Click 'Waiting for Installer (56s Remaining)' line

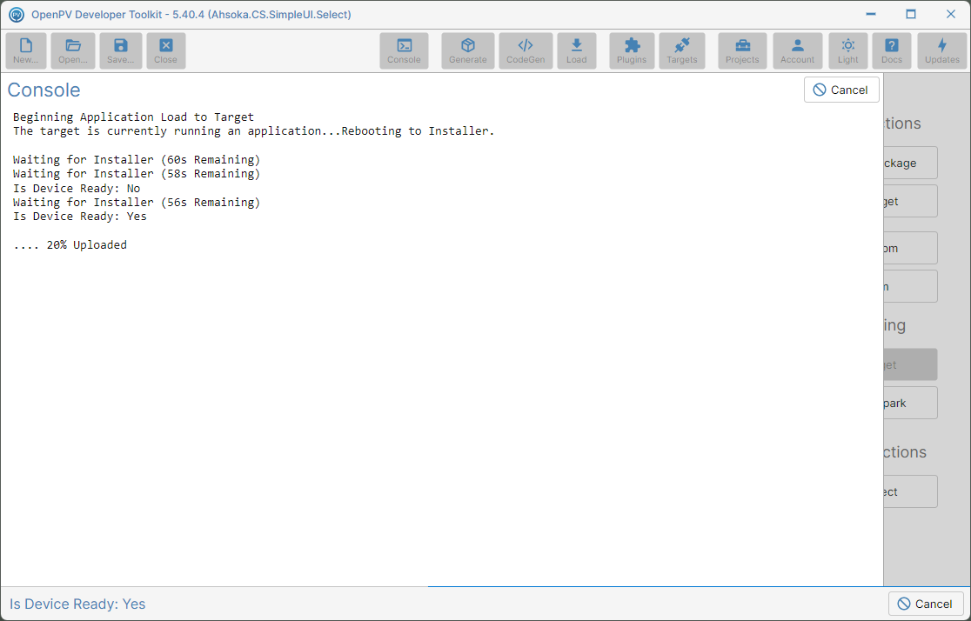tap(137, 203)
